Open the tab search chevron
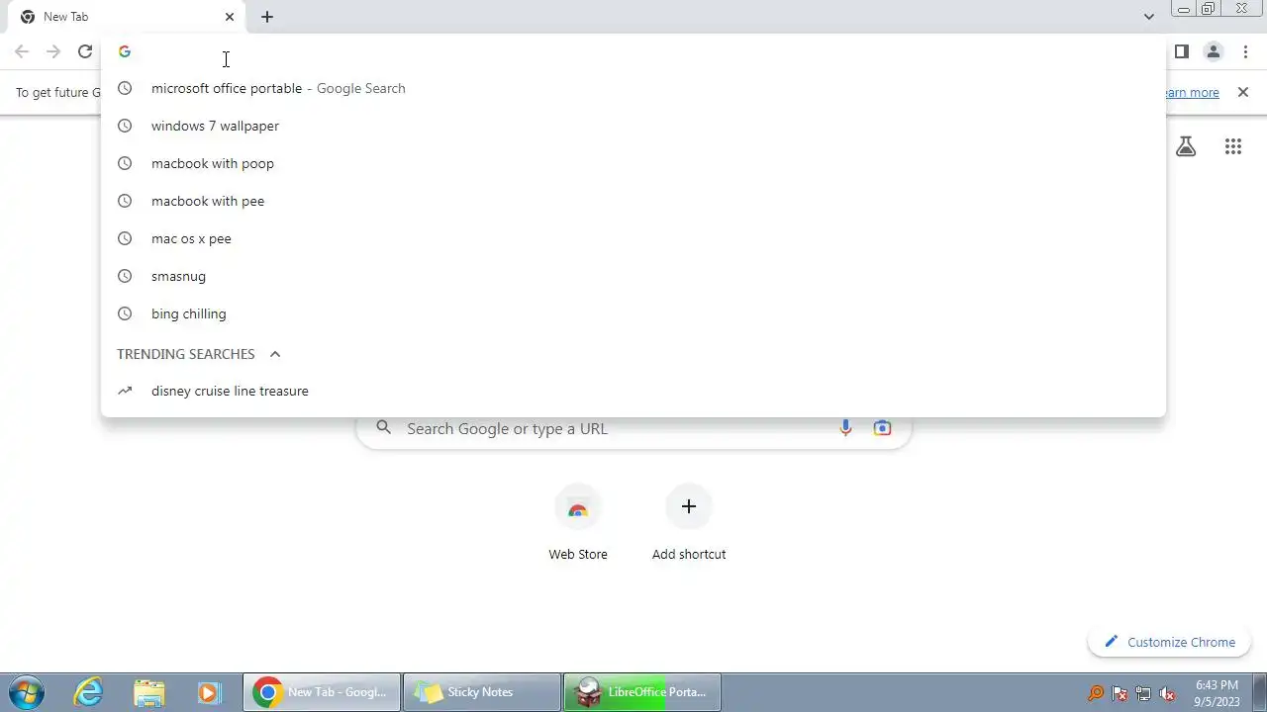 tap(1148, 17)
